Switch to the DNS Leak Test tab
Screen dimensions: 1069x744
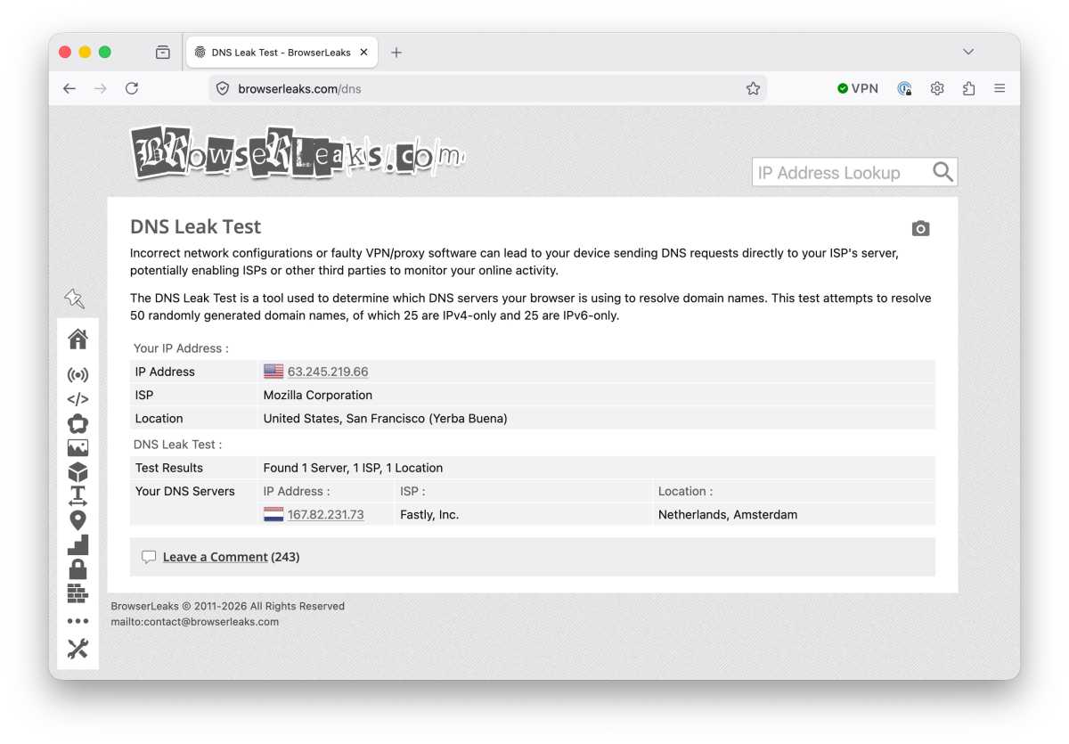(276, 52)
